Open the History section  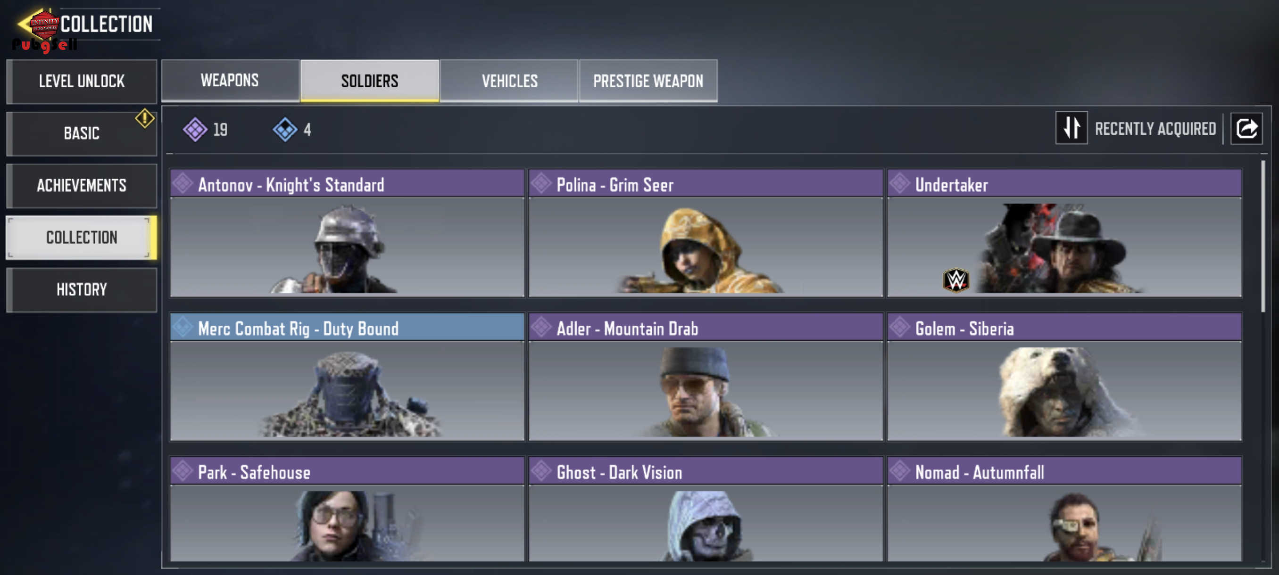[x=82, y=290]
